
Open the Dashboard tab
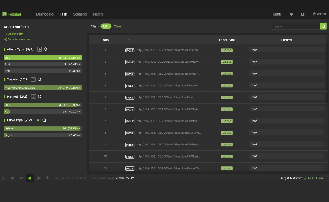click(45, 14)
